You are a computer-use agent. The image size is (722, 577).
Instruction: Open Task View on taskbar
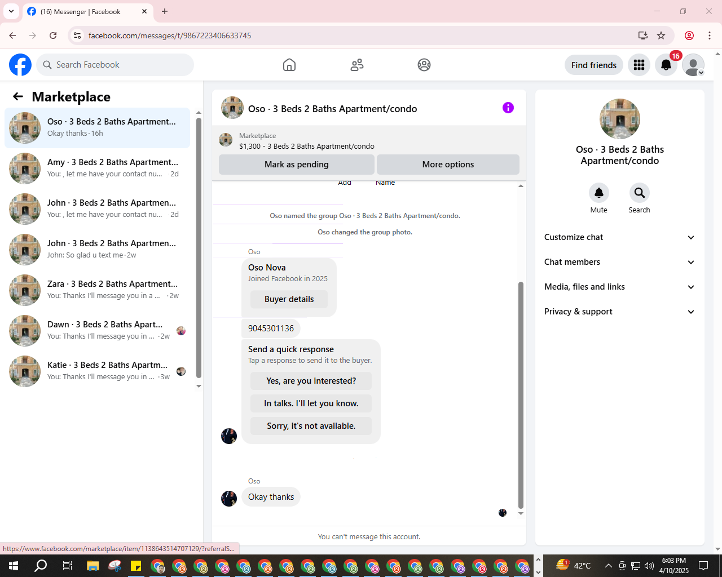pyautogui.click(x=67, y=566)
